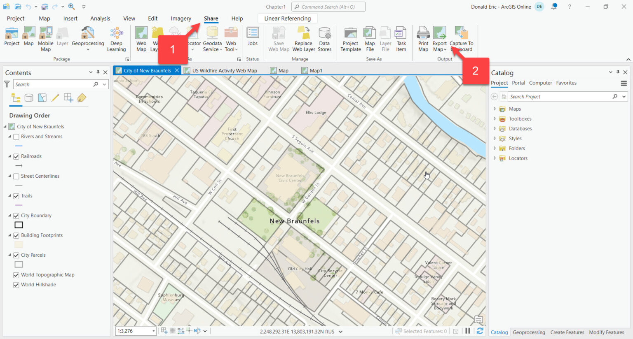
Task: Switch Contents to List By Data Source view
Action: [29, 98]
